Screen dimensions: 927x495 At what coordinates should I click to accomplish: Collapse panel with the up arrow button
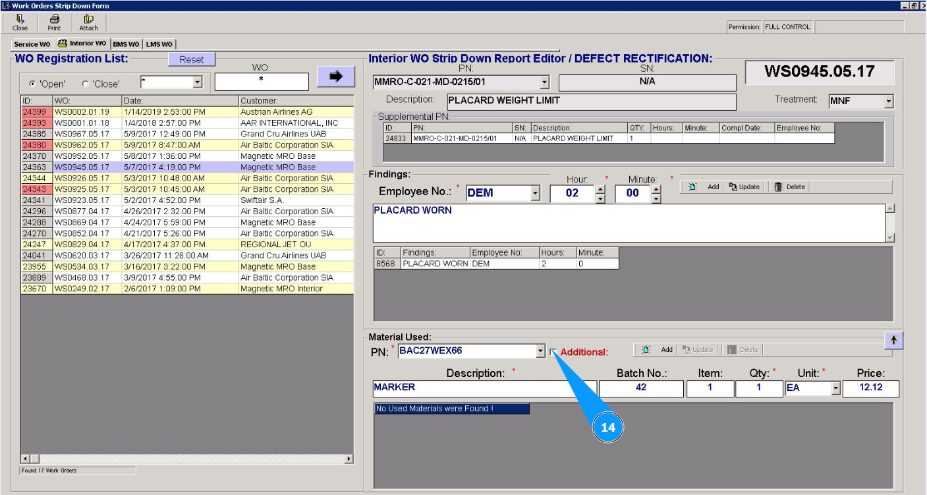[893, 340]
